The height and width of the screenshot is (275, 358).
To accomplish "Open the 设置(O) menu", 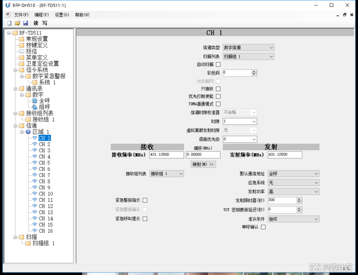I will (62, 15).
